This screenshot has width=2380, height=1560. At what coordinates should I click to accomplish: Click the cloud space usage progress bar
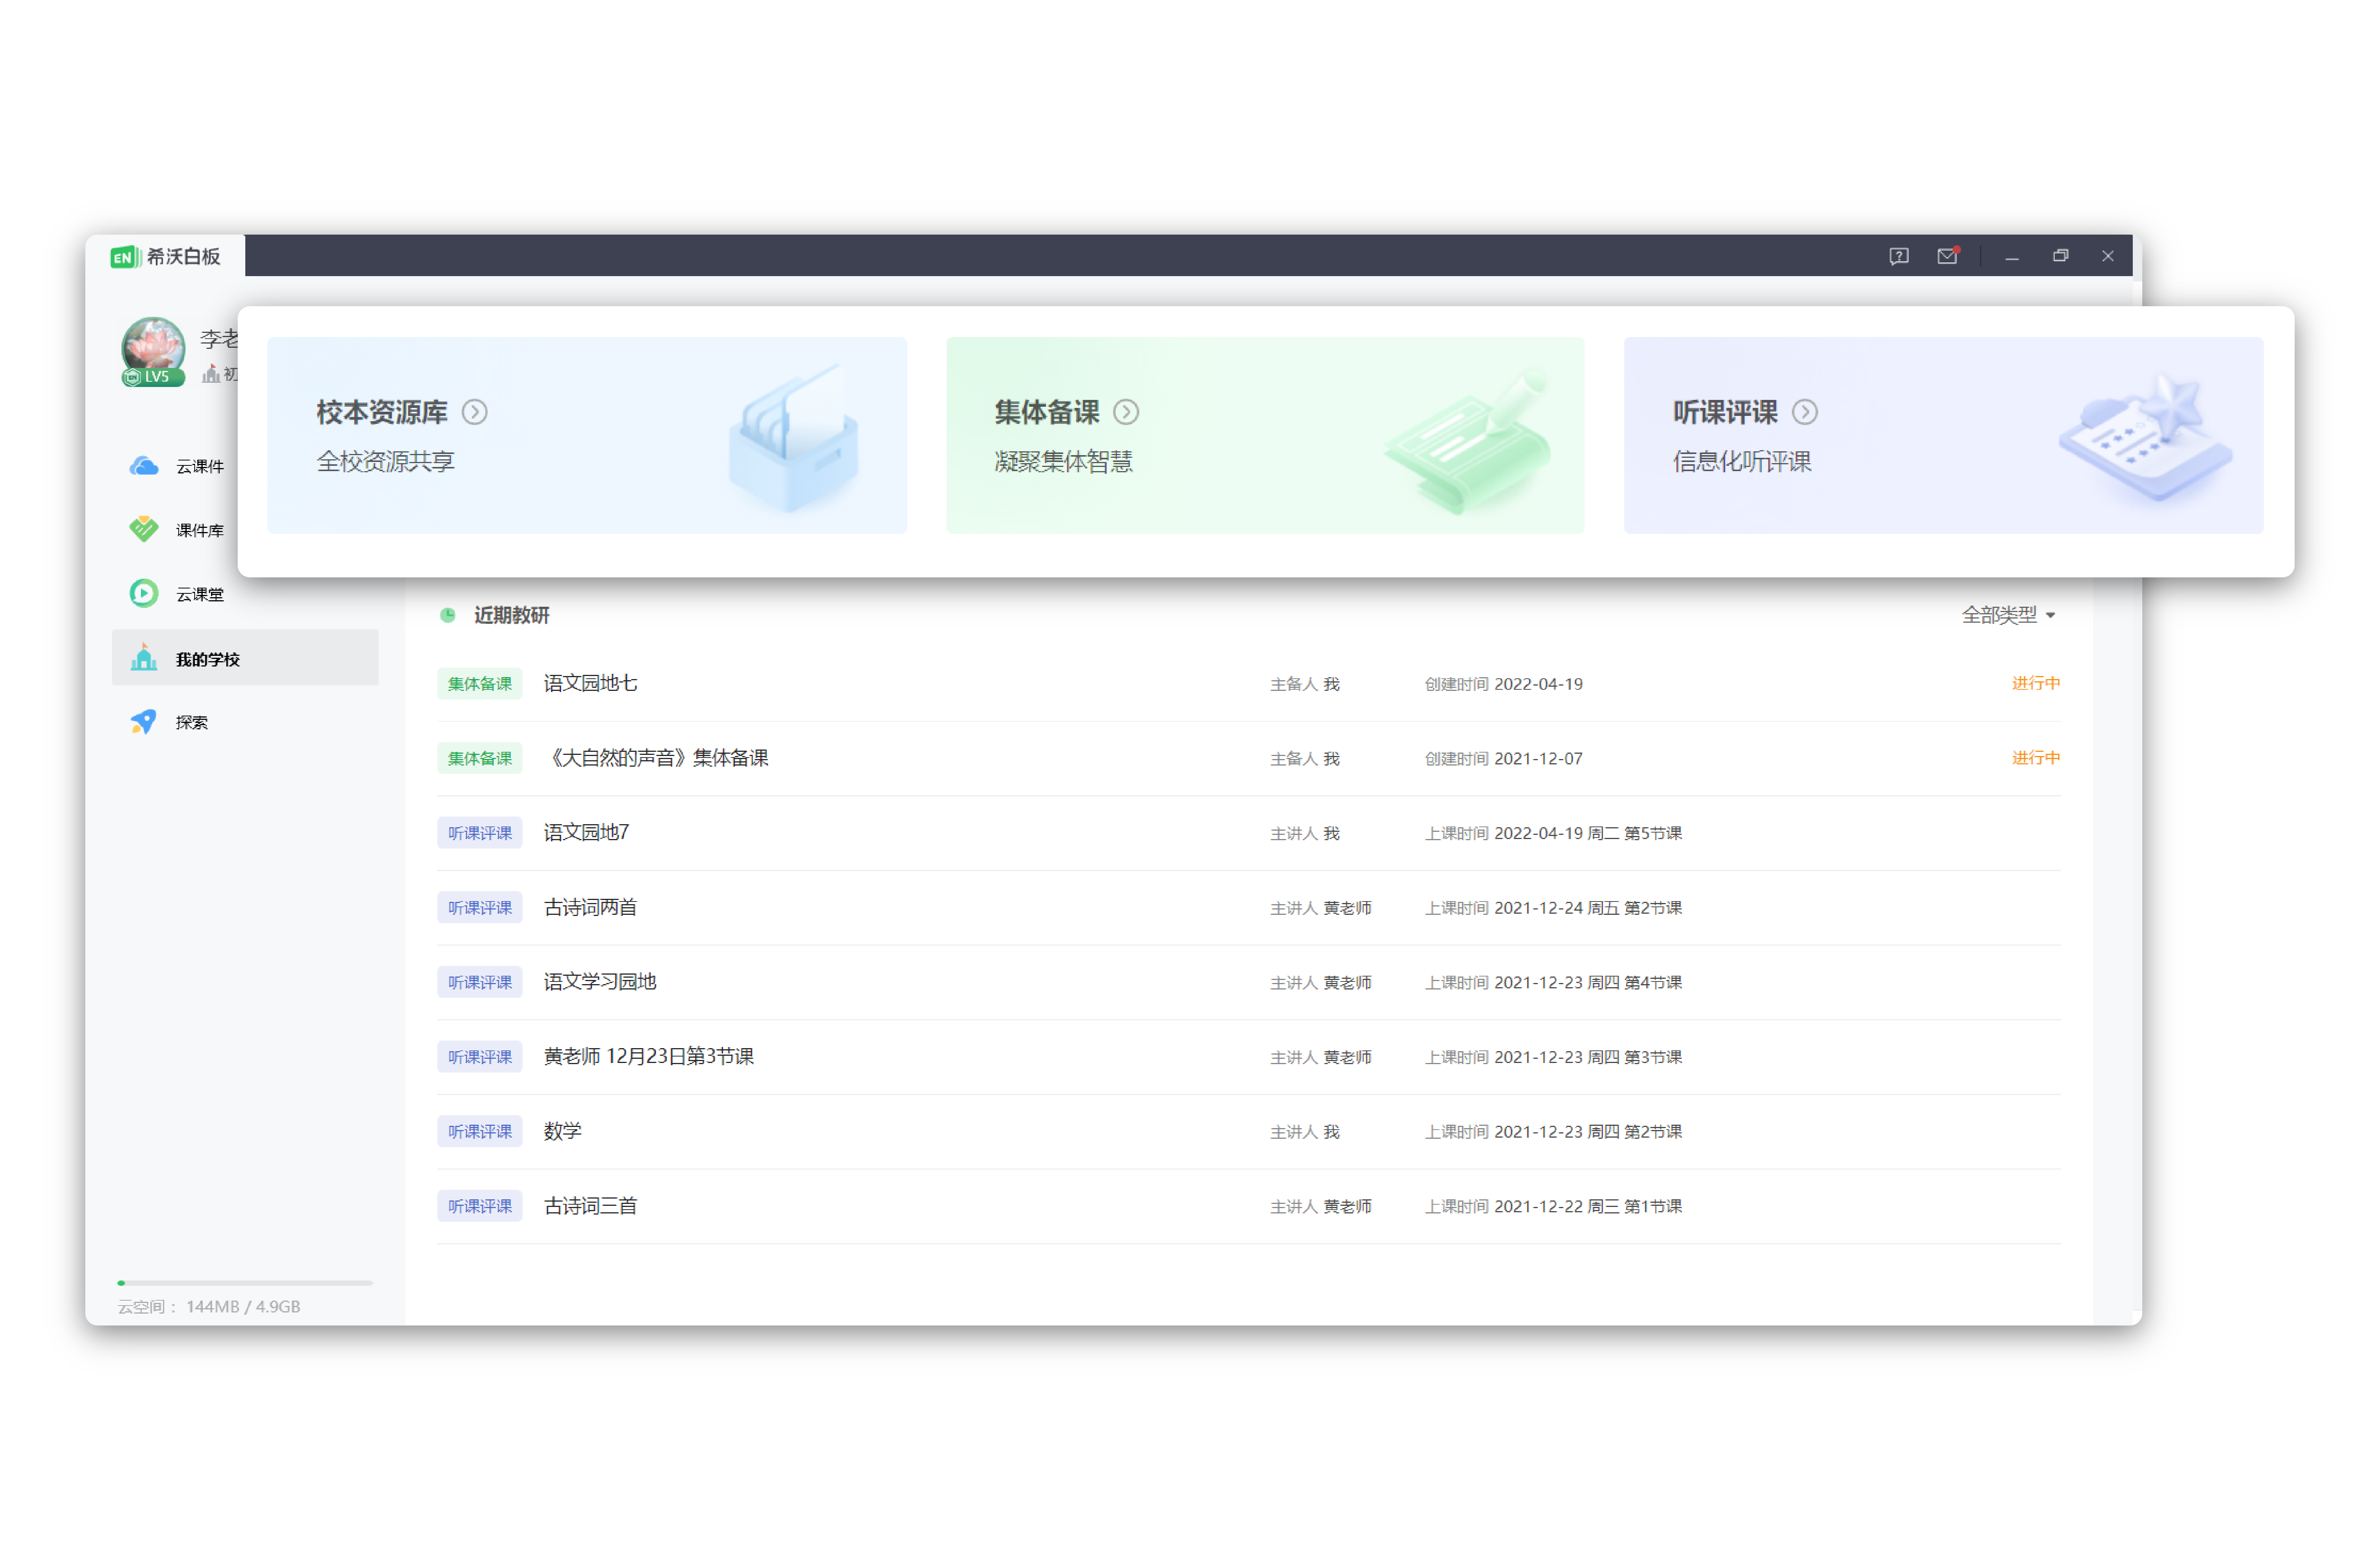(245, 1283)
